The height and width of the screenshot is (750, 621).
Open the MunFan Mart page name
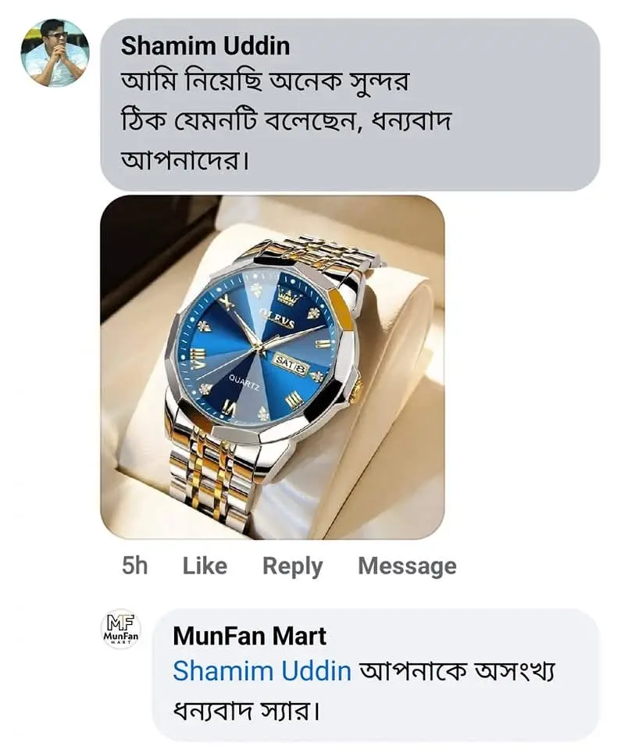(249, 636)
